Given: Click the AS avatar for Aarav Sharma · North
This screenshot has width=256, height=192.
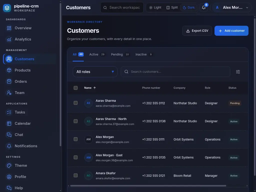Looking at the screenshot, I should click(x=88, y=121).
